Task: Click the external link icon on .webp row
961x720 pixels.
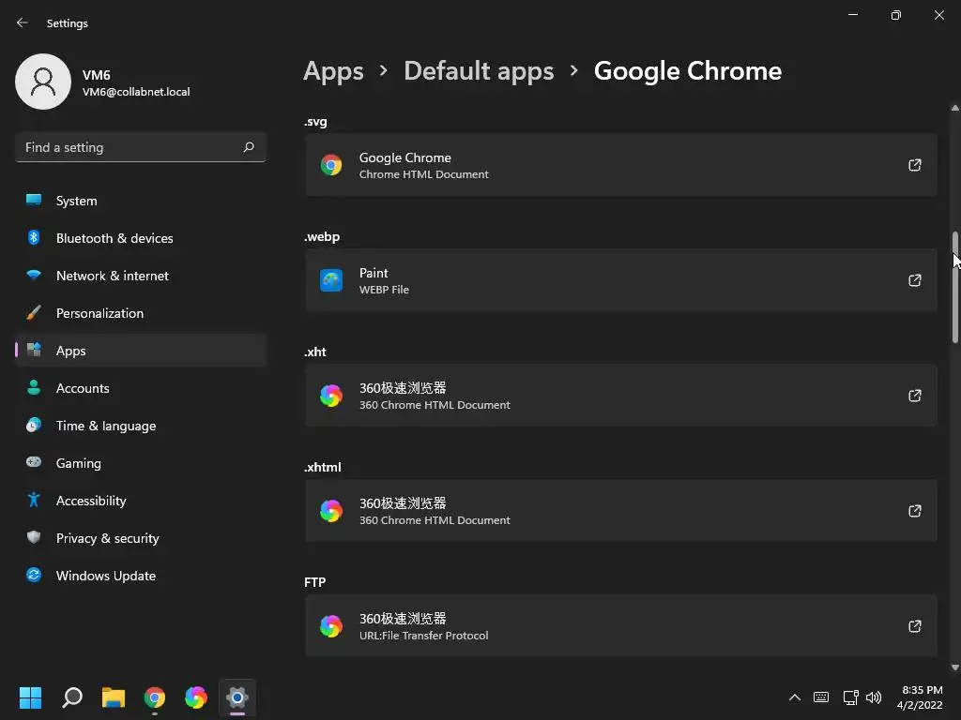Action: [x=915, y=280]
